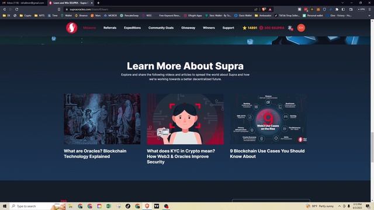This screenshot has height=210, width=374.
Task: Open the Extensions puzzle icon
Action: 337,9
